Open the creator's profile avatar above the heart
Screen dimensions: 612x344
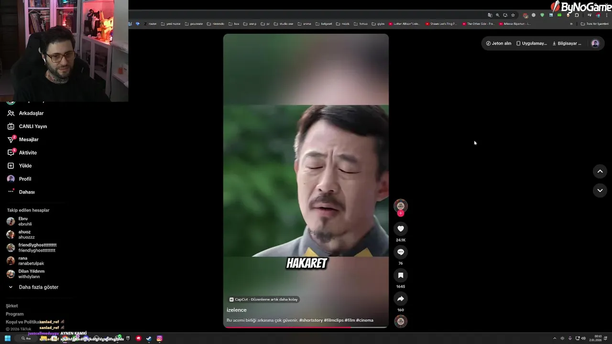401,206
